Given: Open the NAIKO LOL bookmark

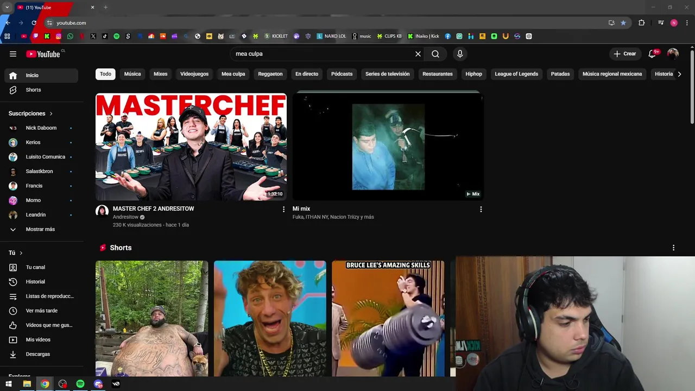Looking at the screenshot, I should click(331, 36).
